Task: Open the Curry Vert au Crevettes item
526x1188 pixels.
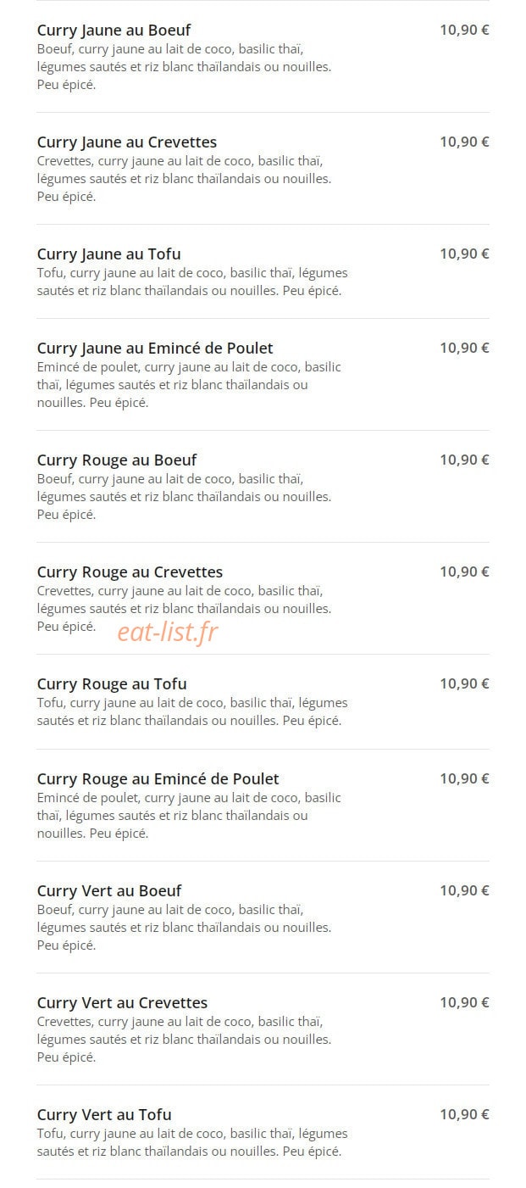Action: coord(122,1003)
